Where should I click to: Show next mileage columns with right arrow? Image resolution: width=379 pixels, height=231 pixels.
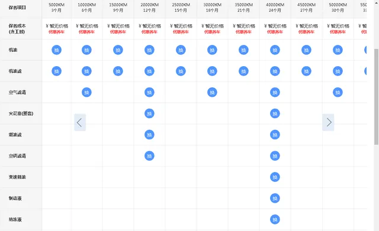(328, 122)
